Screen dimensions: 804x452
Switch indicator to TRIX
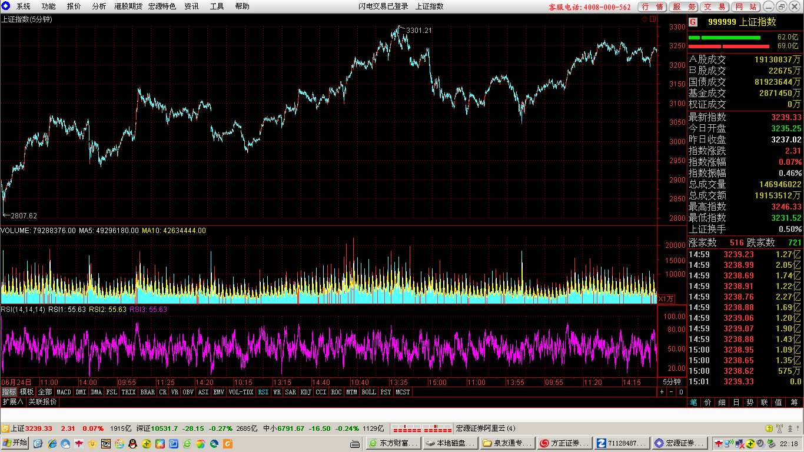128,391
